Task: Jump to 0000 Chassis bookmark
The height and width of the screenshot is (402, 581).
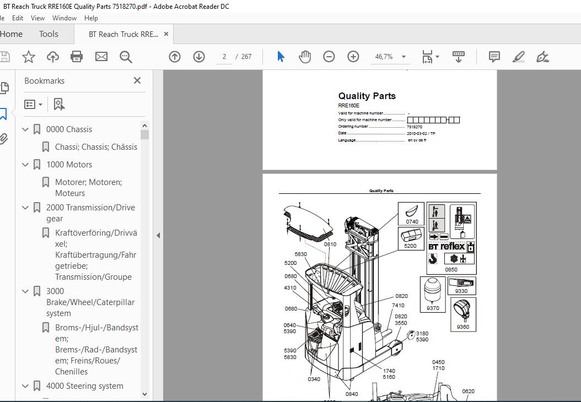Action: click(x=69, y=129)
